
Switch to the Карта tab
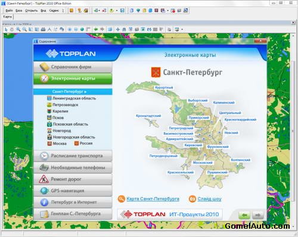coord(7,17)
